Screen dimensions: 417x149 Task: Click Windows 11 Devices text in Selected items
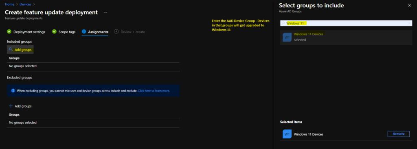[309, 134]
